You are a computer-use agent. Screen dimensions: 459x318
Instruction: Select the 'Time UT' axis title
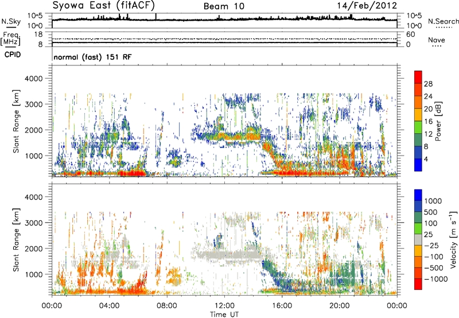point(224,315)
